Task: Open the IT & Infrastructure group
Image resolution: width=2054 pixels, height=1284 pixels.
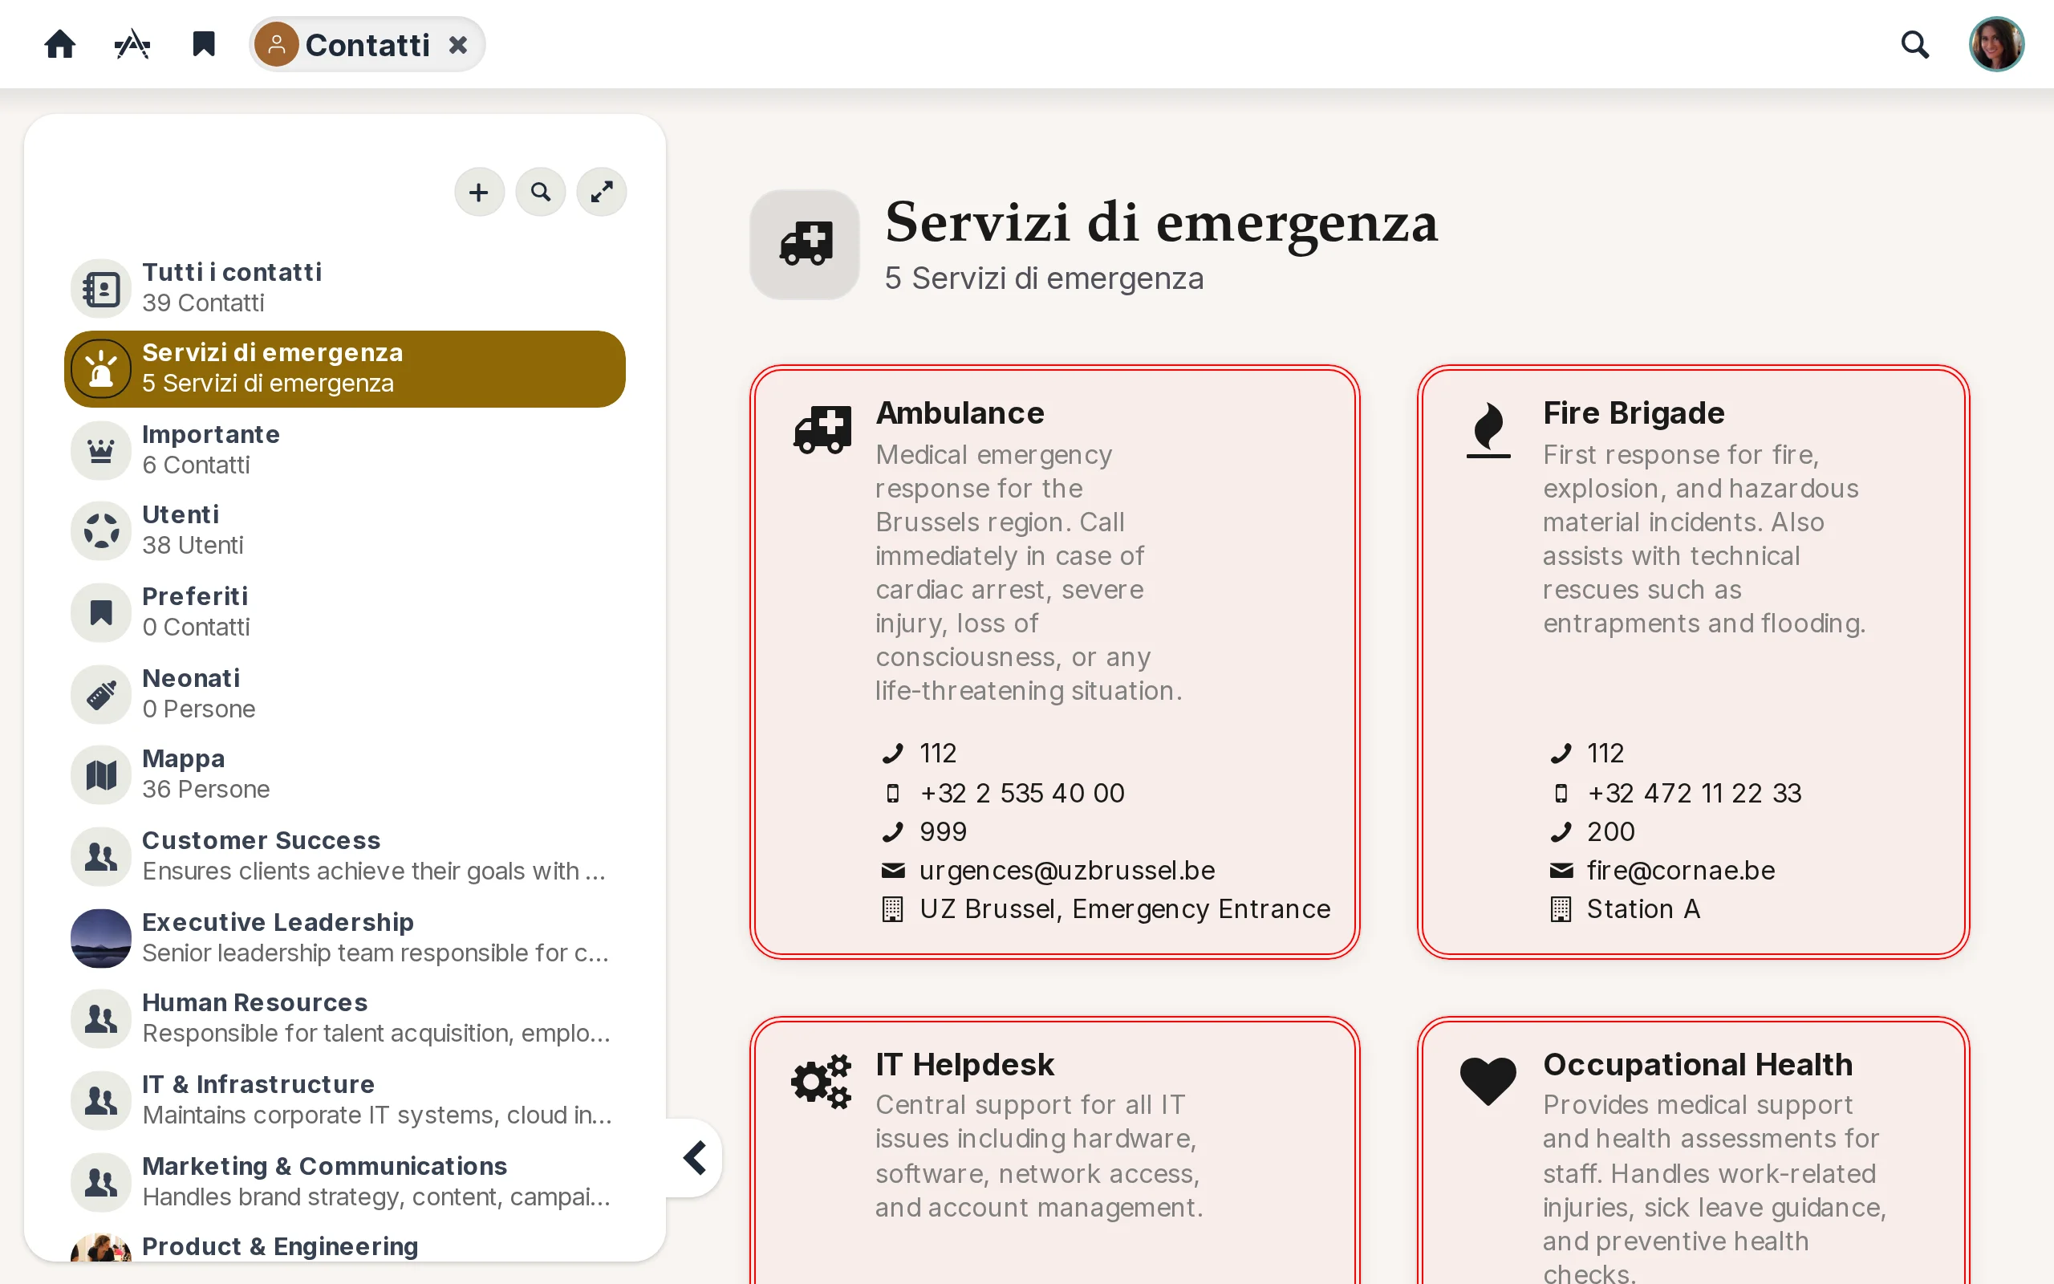Action: [344, 1099]
